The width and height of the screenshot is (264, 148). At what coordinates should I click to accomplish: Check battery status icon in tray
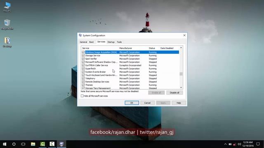tap(230, 144)
